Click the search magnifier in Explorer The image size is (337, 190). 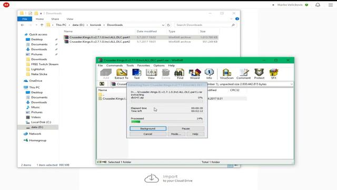pos(233,25)
